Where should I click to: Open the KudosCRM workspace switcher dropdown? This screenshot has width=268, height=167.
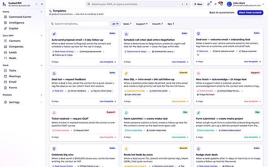(x=36, y=4)
